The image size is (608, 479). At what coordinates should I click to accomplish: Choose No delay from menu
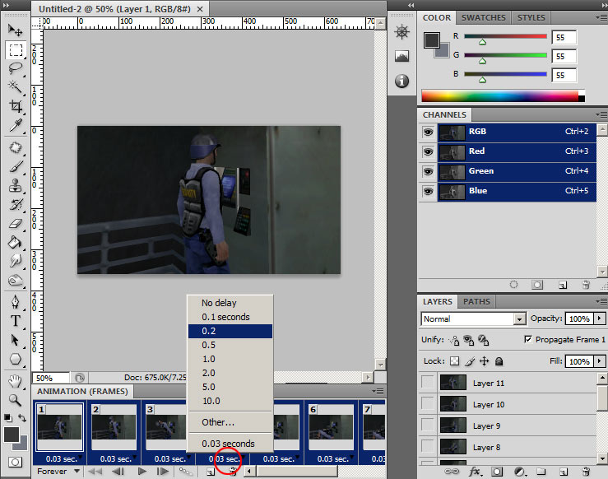230,303
